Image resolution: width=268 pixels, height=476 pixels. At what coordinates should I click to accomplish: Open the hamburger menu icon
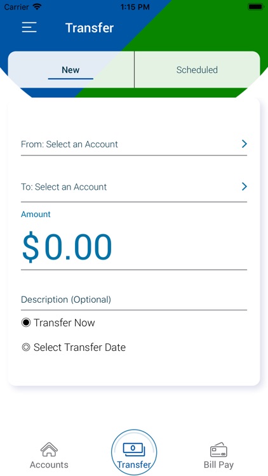pyautogui.click(x=29, y=27)
